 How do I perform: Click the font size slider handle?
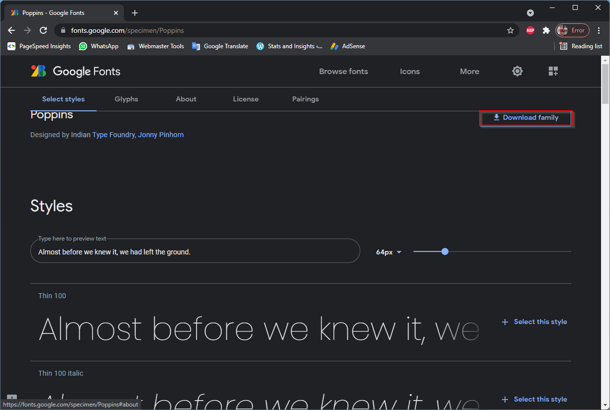point(445,251)
